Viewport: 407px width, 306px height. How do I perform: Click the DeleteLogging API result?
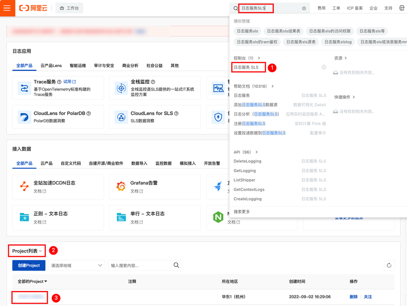coord(247,161)
